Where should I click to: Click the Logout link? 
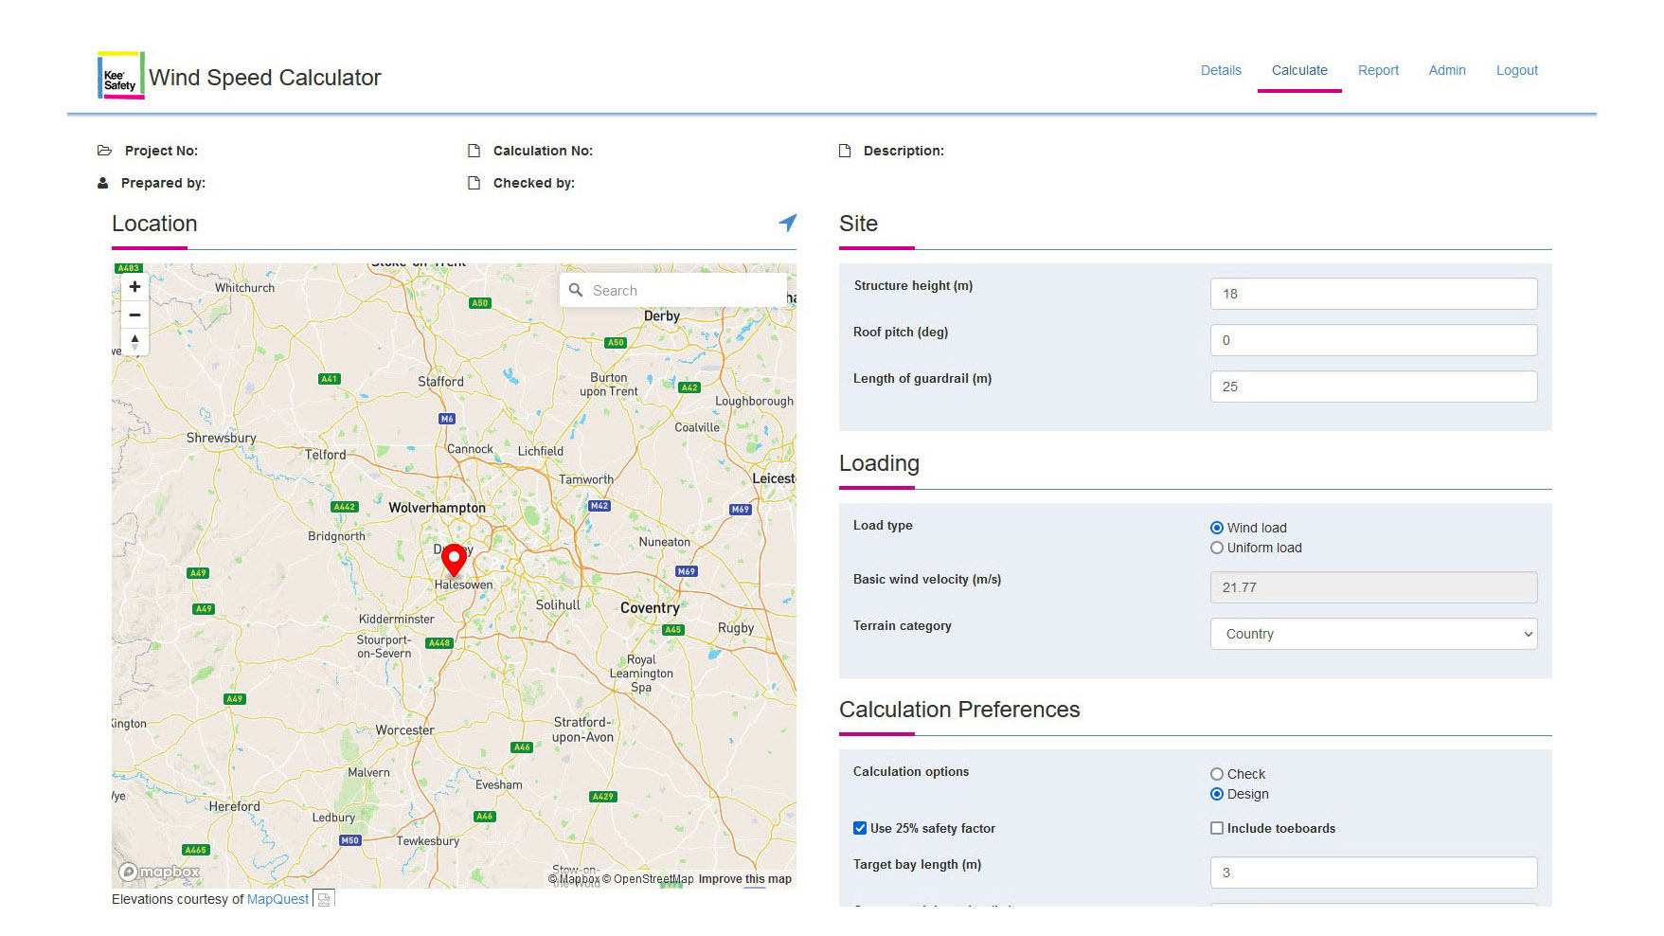(1516, 70)
